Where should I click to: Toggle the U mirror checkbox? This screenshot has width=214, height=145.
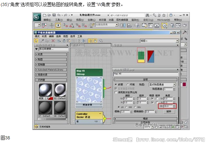[152, 98]
